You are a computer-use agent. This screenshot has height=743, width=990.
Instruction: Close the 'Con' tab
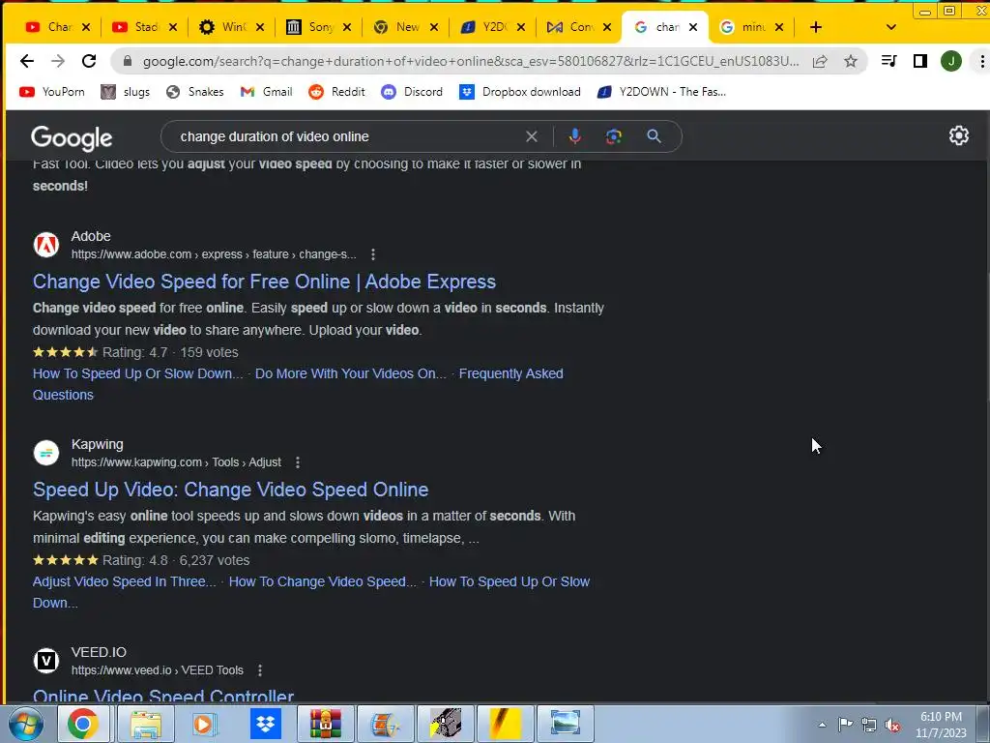pyautogui.click(x=607, y=27)
